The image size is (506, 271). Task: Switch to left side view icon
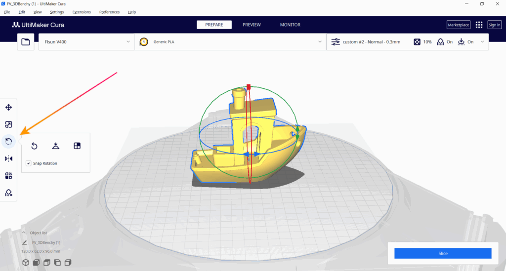click(57, 263)
